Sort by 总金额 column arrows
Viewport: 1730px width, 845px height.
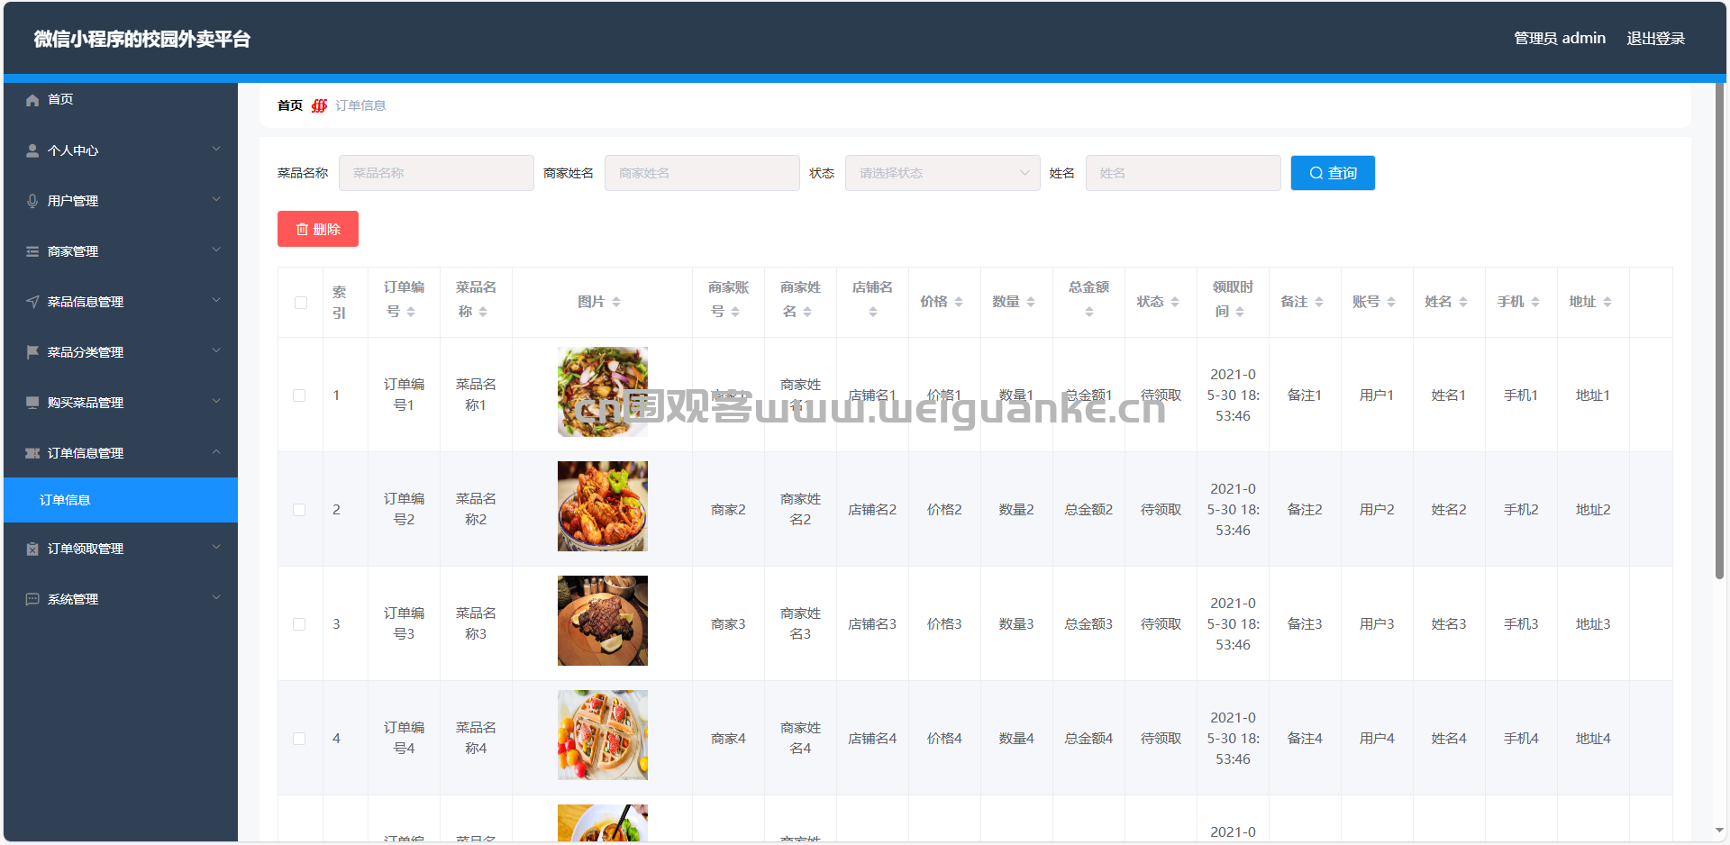click(1089, 312)
